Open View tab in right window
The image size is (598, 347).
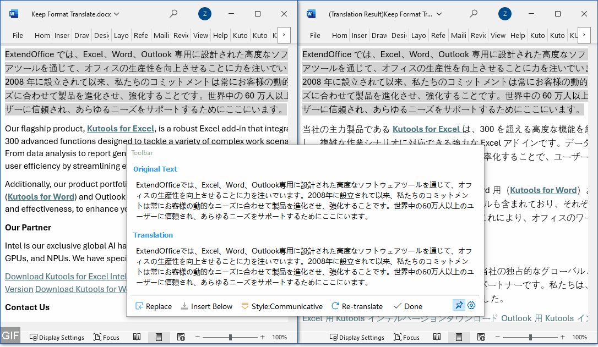[498, 35]
